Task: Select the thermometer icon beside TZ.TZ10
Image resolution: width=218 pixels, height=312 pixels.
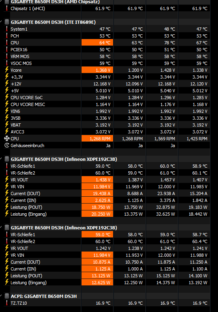Action: pos(7,303)
